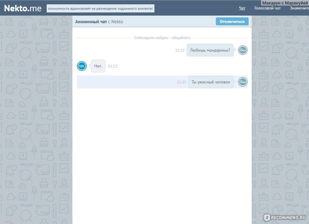This screenshot has width=309, height=224.
Task: Click the Вы avatar beside Ты ужасный человек
Action: 243,82
